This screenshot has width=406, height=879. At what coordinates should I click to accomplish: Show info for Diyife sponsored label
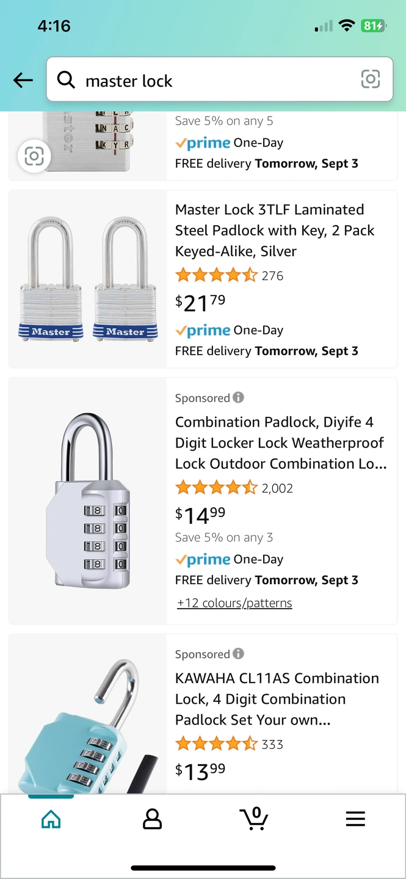(x=239, y=397)
